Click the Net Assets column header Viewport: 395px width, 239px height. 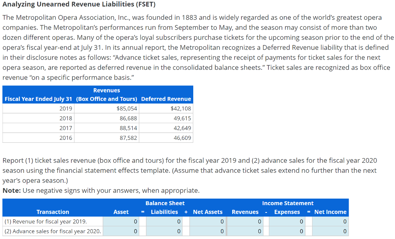point(208,212)
